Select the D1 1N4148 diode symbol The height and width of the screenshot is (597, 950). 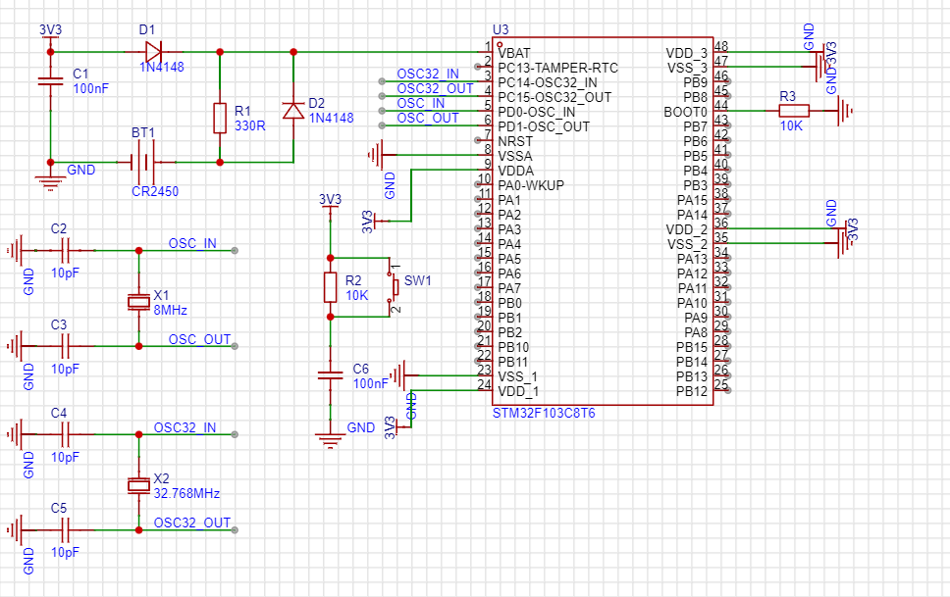click(153, 52)
